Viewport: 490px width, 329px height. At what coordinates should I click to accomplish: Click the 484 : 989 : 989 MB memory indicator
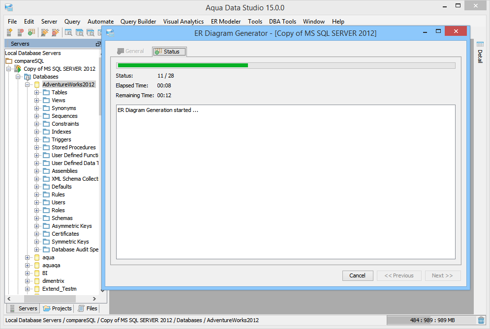point(432,320)
